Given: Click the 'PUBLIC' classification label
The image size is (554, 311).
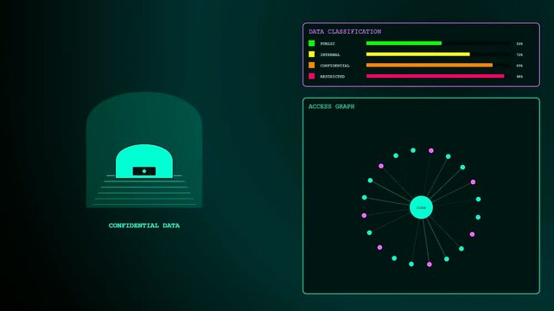Looking at the screenshot, I should [x=328, y=43].
